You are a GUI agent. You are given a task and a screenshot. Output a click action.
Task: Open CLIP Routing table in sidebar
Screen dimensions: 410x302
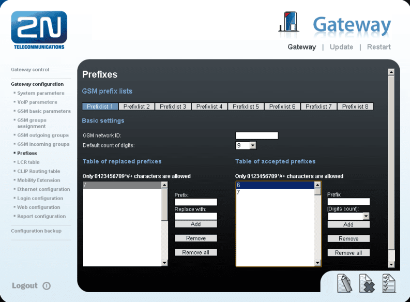tap(39, 171)
